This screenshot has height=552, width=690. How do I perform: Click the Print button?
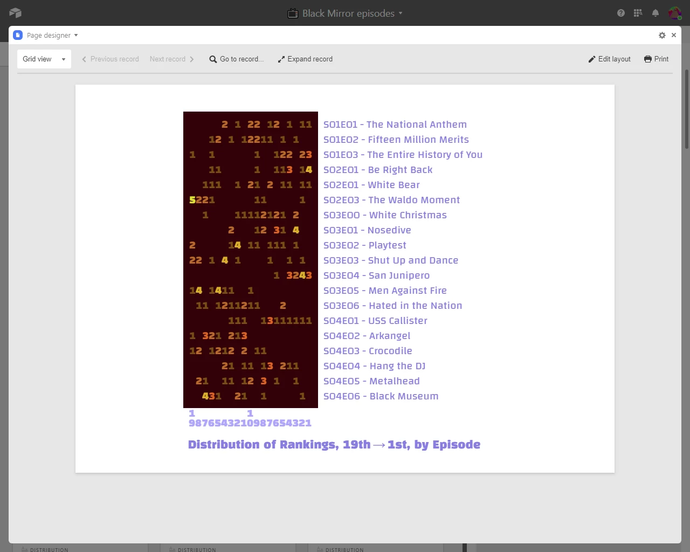pos(657,59)
